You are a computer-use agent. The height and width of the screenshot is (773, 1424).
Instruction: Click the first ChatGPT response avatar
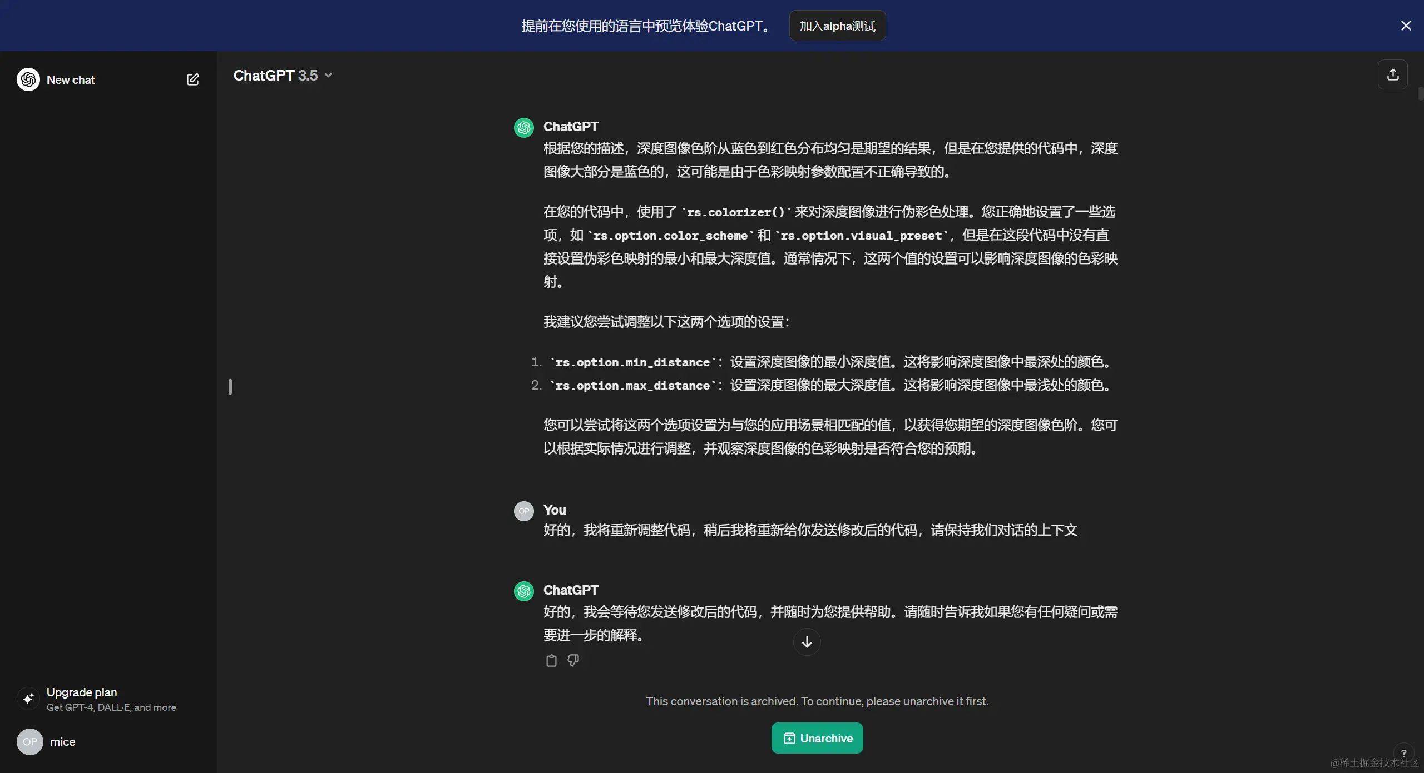(x=523, y=128)
